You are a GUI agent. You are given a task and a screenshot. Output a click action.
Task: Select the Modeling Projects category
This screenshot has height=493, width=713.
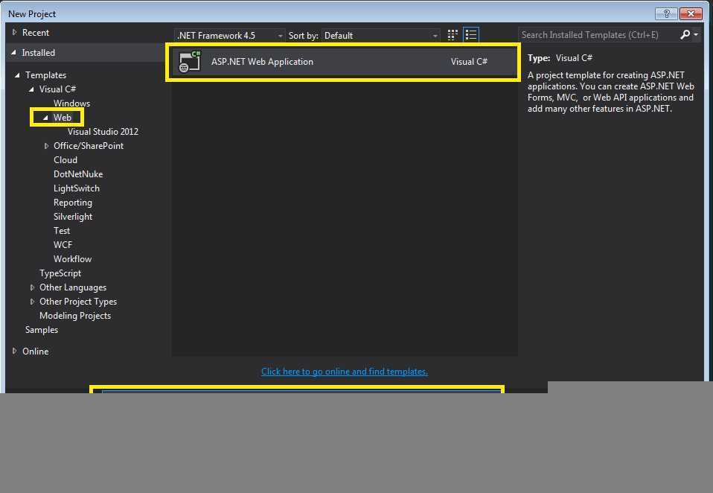(x=75, y=316)
